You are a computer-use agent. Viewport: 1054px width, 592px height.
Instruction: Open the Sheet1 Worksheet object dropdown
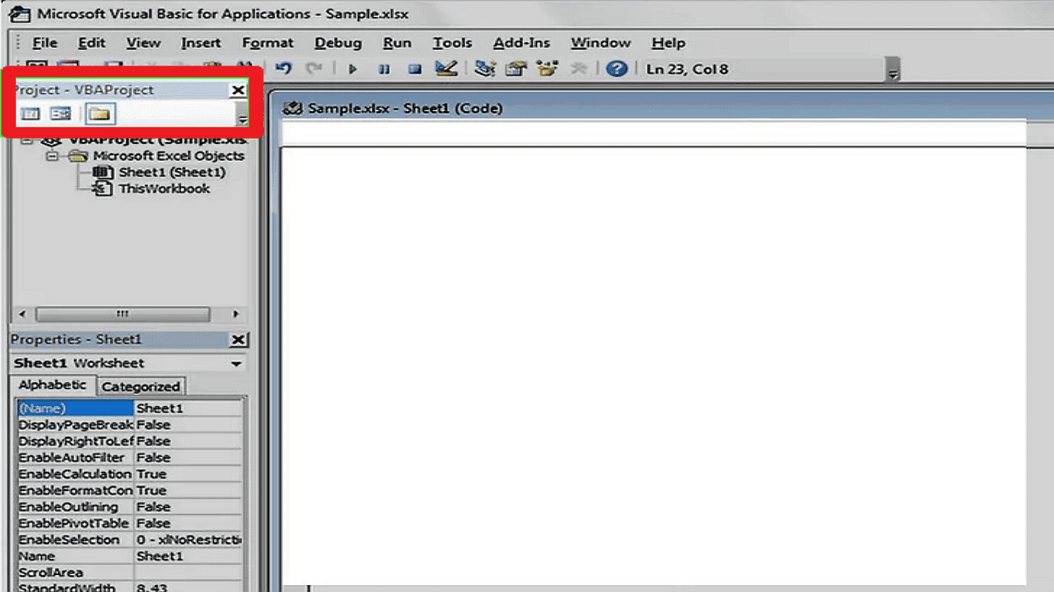click(236, 363)
